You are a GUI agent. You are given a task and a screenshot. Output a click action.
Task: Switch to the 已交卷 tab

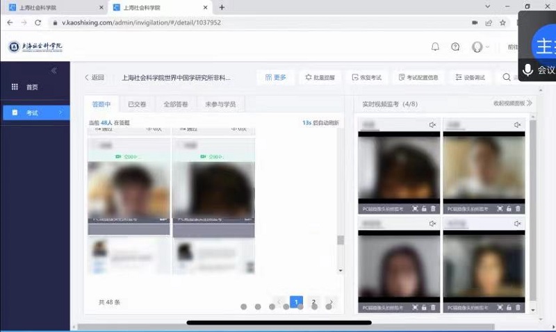137,104
